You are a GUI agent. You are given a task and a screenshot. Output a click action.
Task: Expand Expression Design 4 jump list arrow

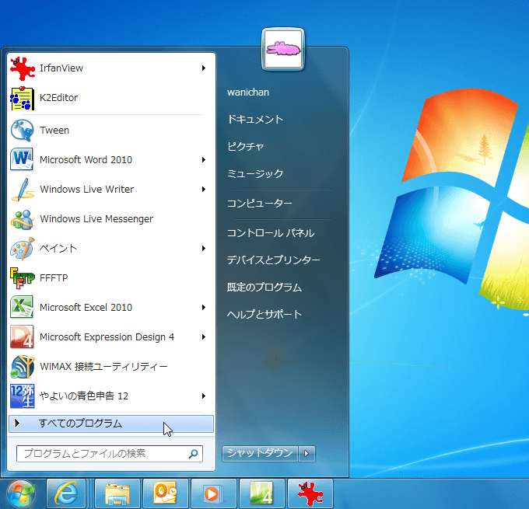point(204,337)
